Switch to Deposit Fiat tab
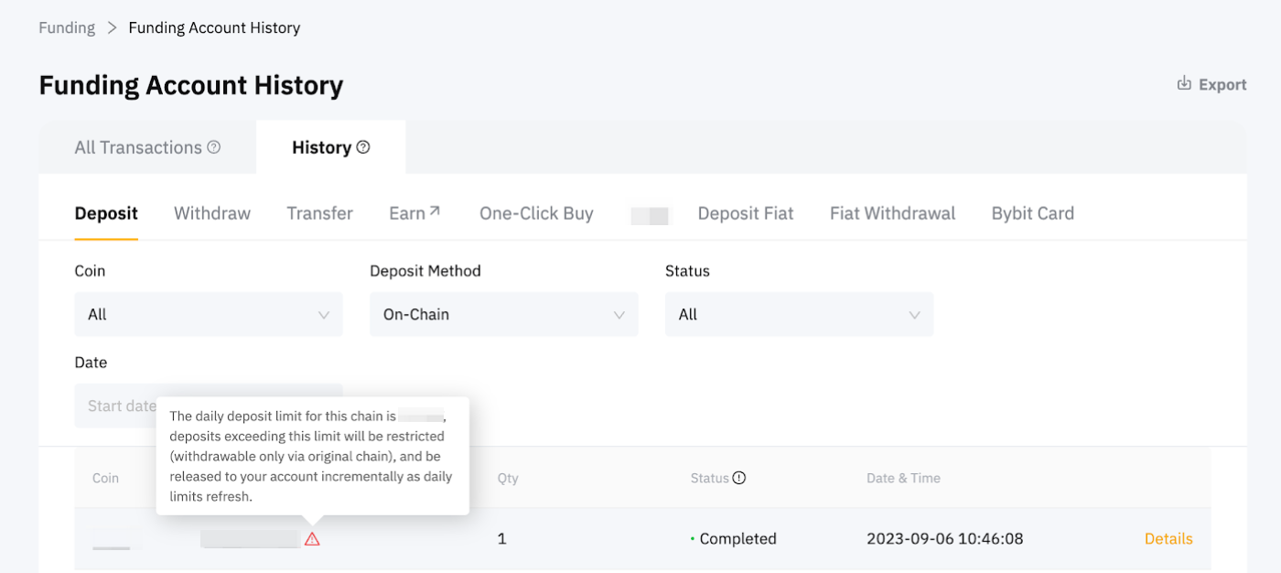 pos(746,213)
